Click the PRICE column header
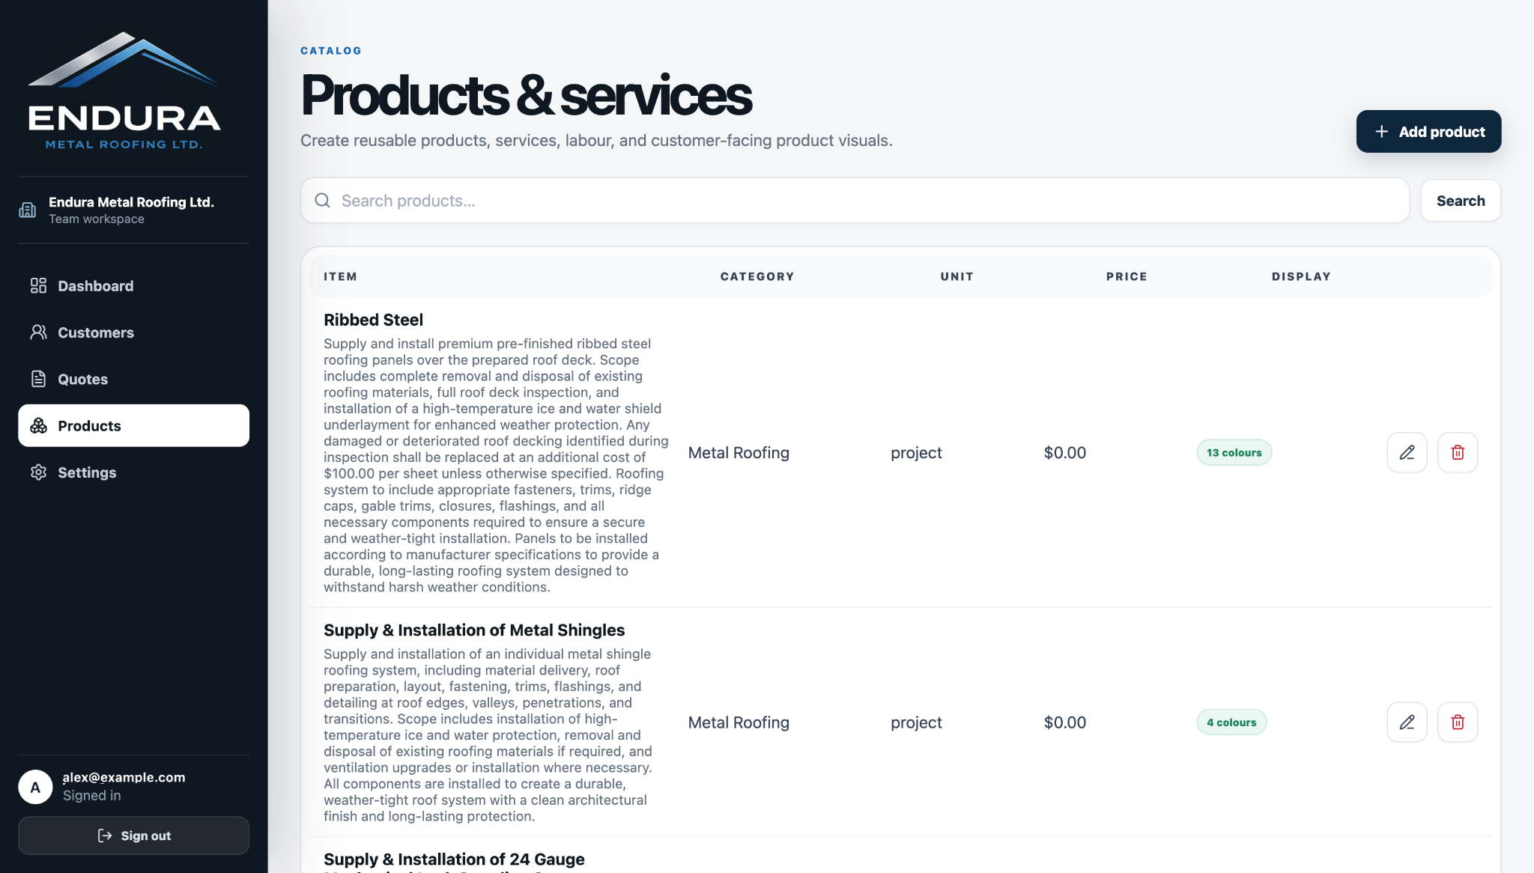1534x873 pixels. [x=1127, y=276]
